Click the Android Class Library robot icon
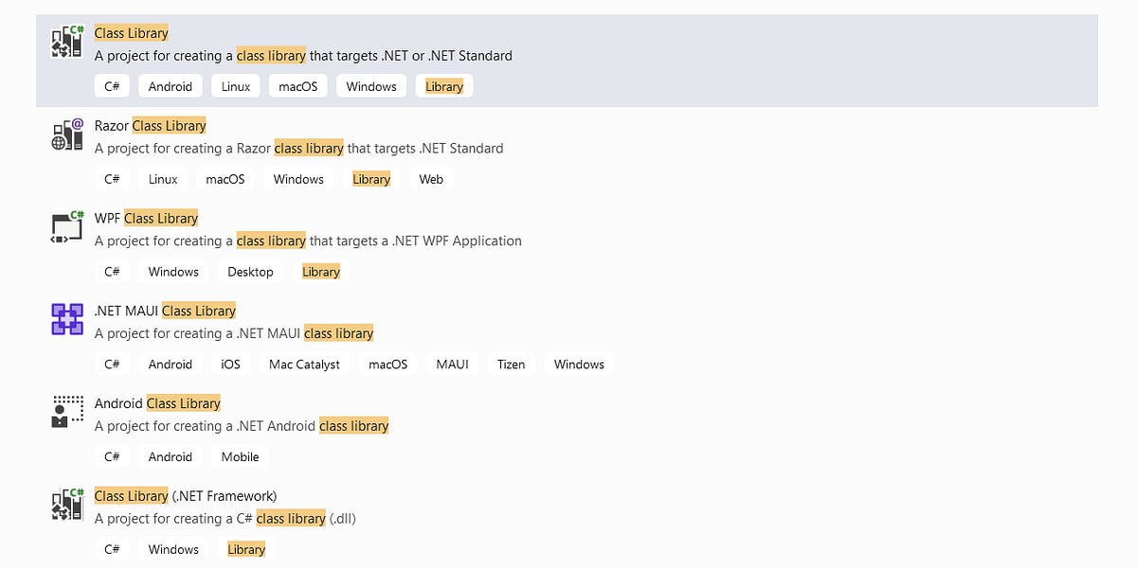 pyautogui.click(x=66, y=411)
